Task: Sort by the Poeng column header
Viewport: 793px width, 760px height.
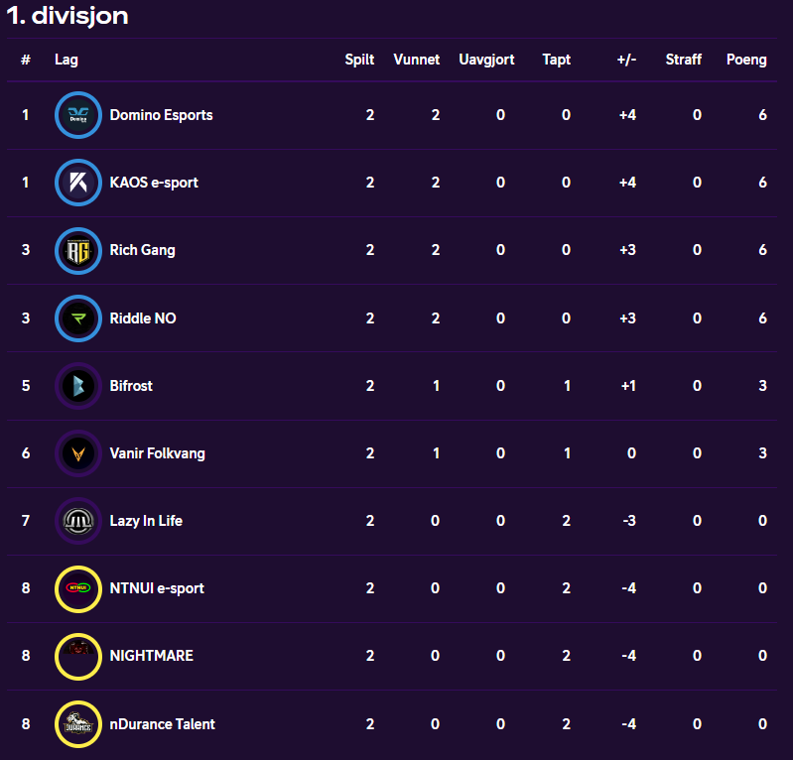Action: pos(746,60)
